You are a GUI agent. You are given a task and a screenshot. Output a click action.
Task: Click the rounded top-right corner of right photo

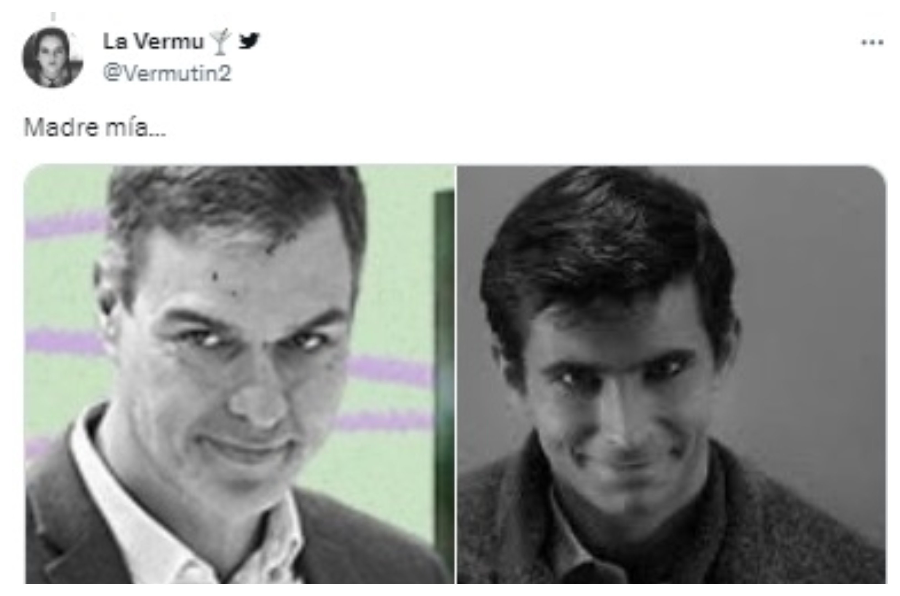pyautogui.click(x=877, y=175)
